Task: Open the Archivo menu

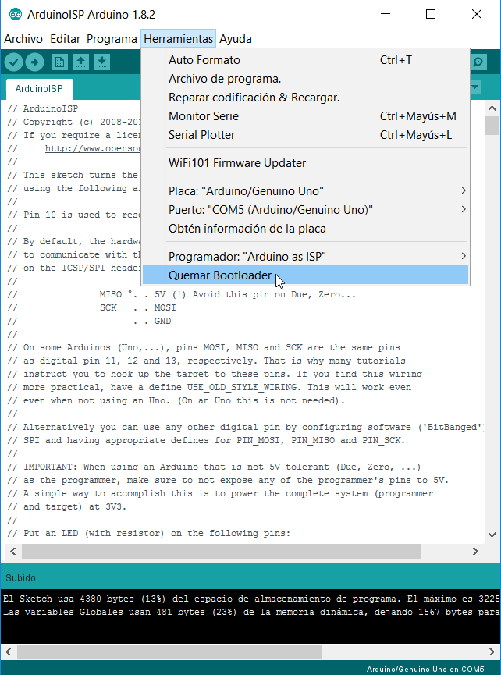Action: pos(23,39)
